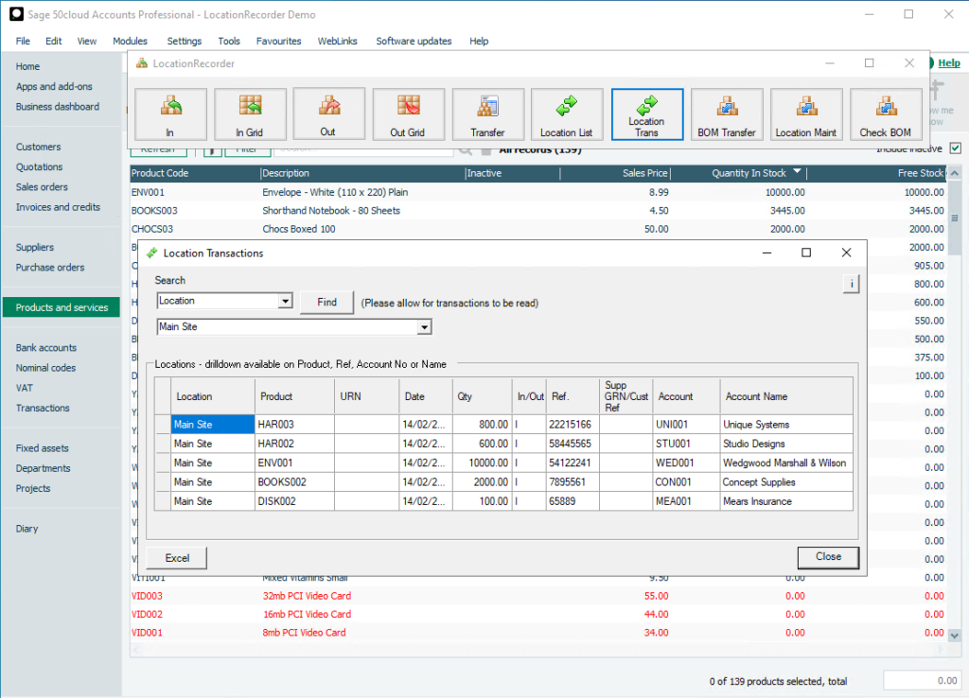Open the Modules menu
This screenshot has width=969, height=698.
(130, 41)
